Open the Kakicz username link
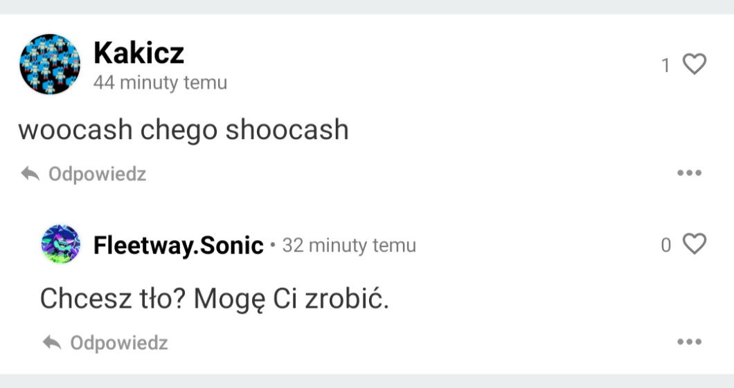The image size is (734, 388). click(x=138, y=53)
